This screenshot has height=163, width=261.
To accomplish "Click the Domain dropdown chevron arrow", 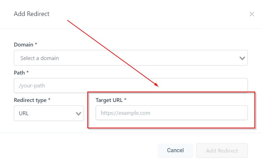I will pos(242,58).
